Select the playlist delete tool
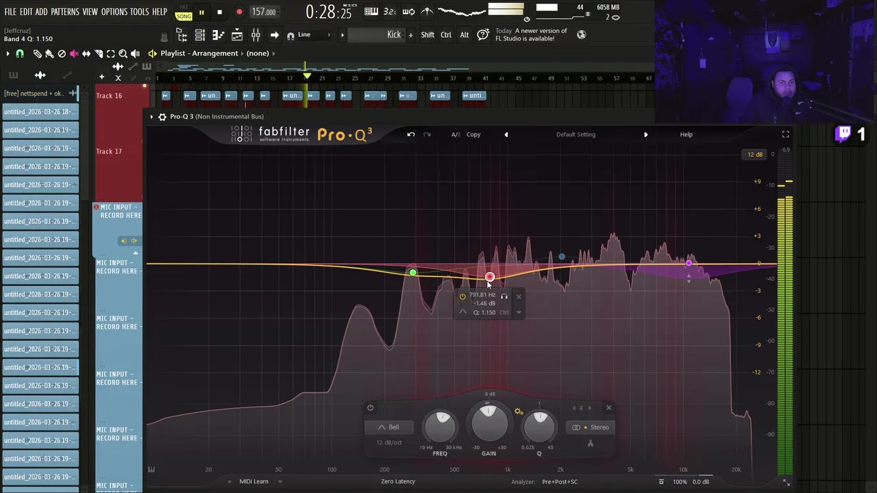This screenshot has width=877, height=493. point(62,53)
